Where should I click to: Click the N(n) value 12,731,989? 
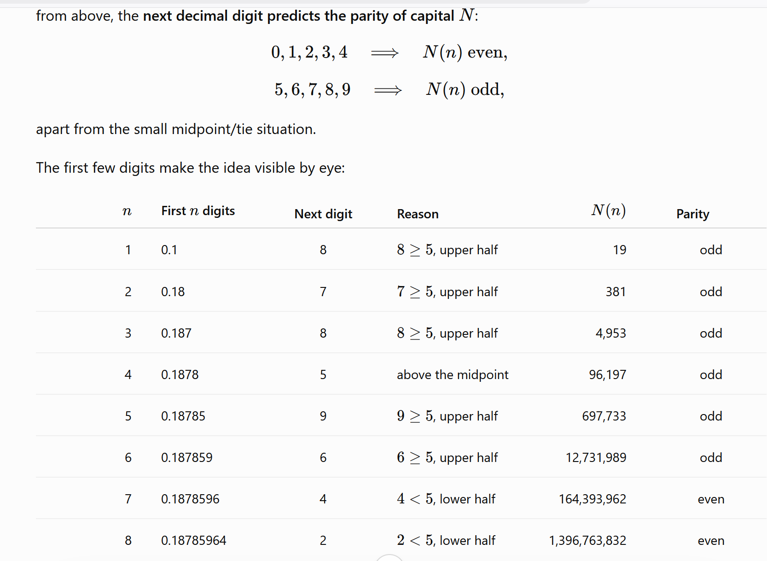[596, 457]
